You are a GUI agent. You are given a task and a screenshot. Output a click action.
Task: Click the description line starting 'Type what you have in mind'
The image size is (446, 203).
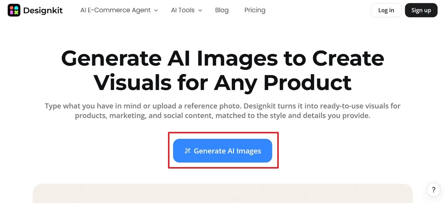(x=223, y=106)
